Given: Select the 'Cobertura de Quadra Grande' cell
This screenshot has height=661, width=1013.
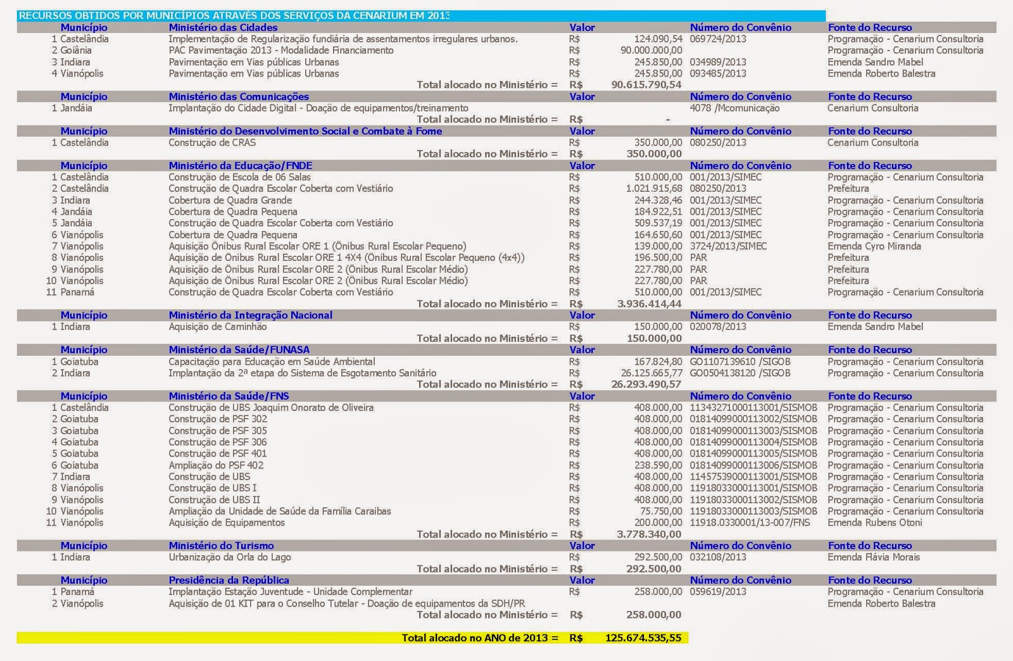Looking at the screenshot, I should click(x=230, y=200).
